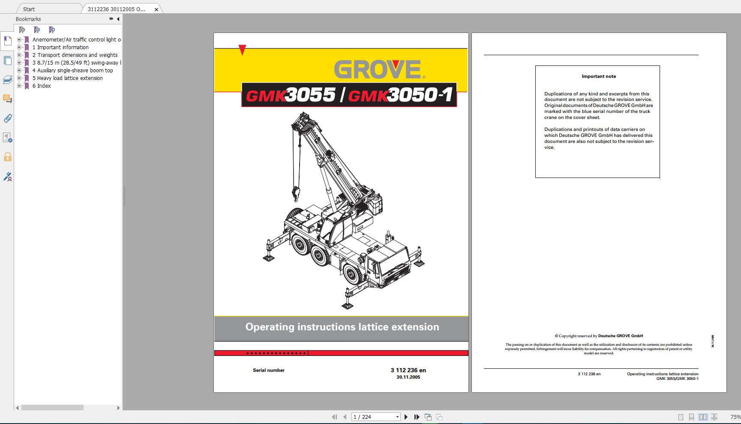Screen dimensions: 741x424
Task: Switch to single page view mode
Action: (681, 417)
